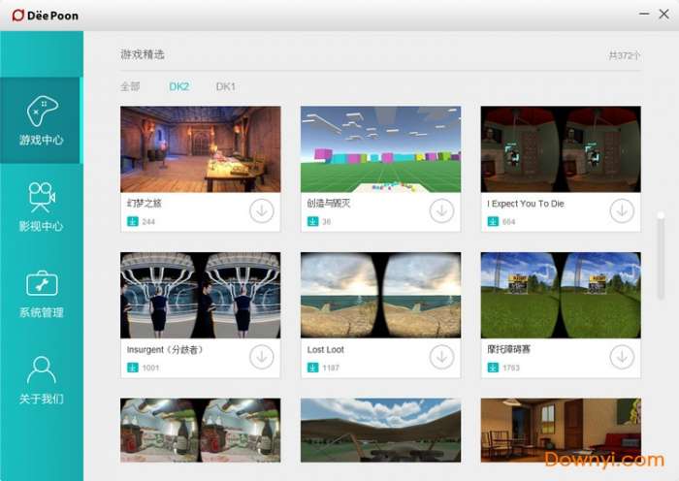
Task: Open the cloudy landscape thumbnail in bottom row
Action: (x=380, y=431)
